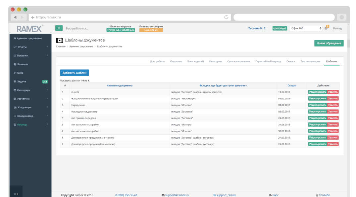Click Редактировать for Договор купли-продажи (без монтажа)
Screen dimensions: 356x197
tap(317, 144)
